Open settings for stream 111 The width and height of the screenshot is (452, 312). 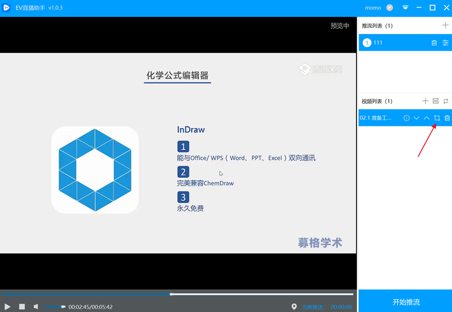coord(445,43)
